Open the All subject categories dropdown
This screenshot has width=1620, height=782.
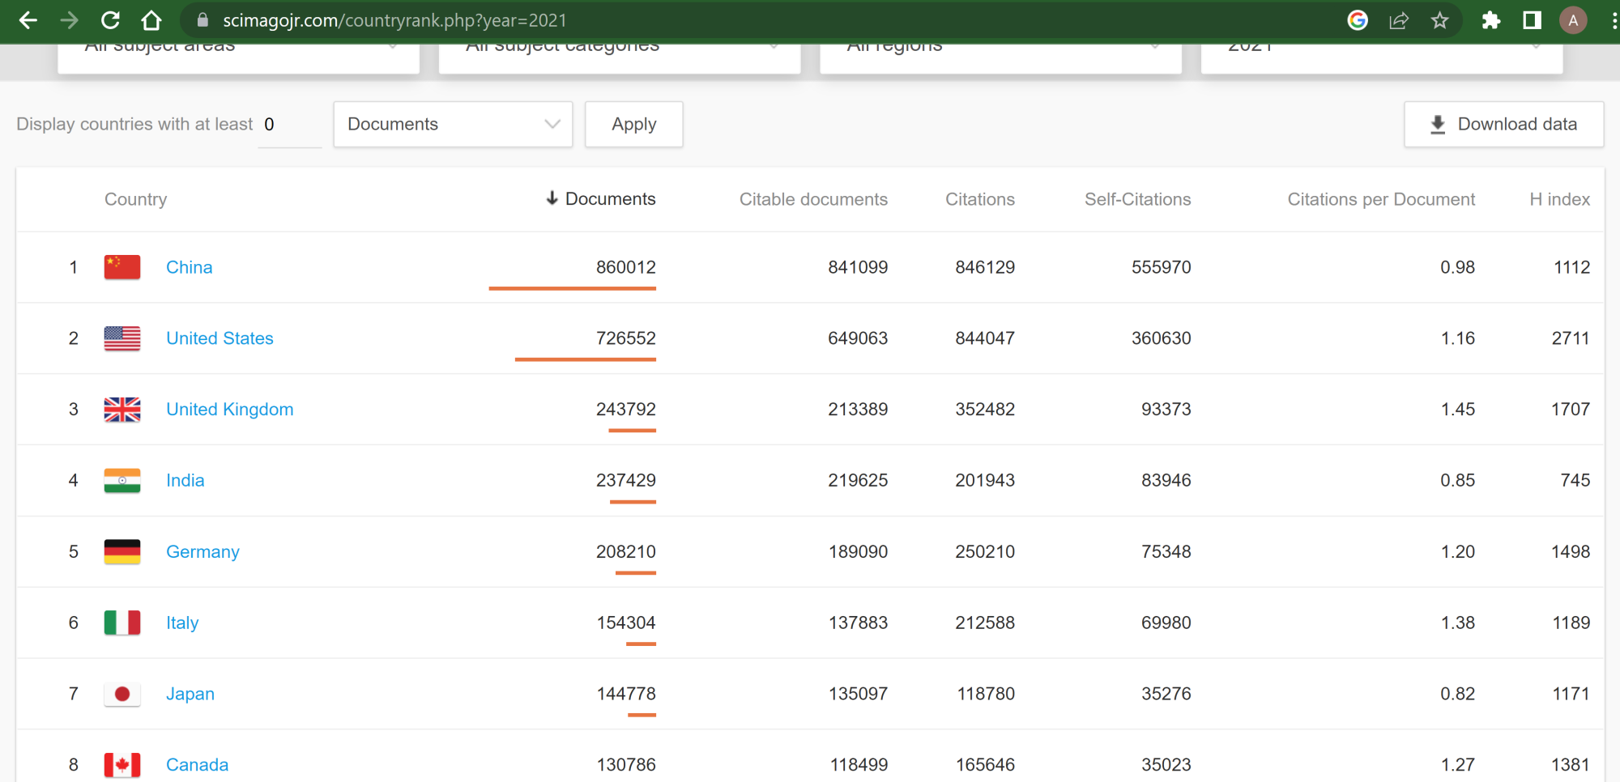point(620,58)
